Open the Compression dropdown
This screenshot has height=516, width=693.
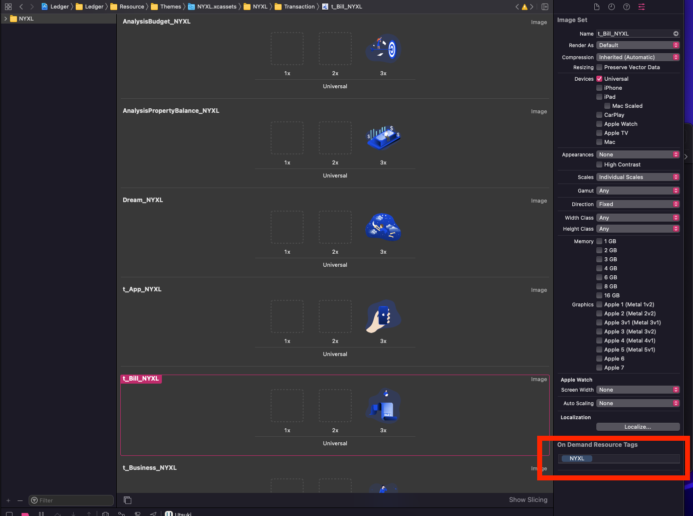pyautogui.click(x=638, y=57)
